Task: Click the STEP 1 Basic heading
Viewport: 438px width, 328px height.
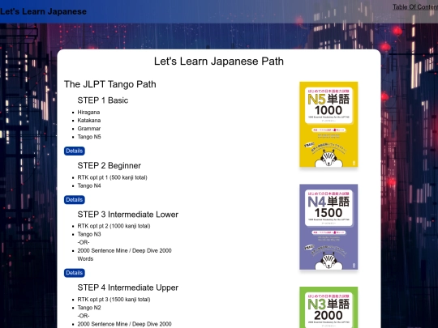Action: [x=103, y=100]
